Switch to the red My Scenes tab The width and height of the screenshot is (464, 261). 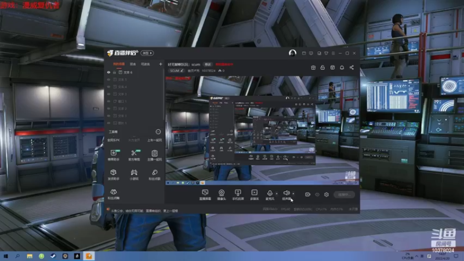click(x=119, y=64)
